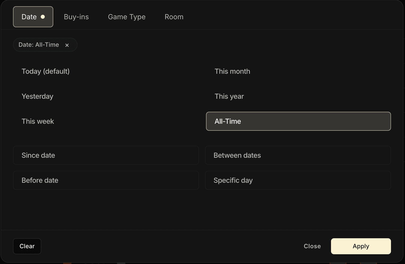Screen dimensions: 405x264
Task: Open the Buy-ins tab
Action: (76, 17)
